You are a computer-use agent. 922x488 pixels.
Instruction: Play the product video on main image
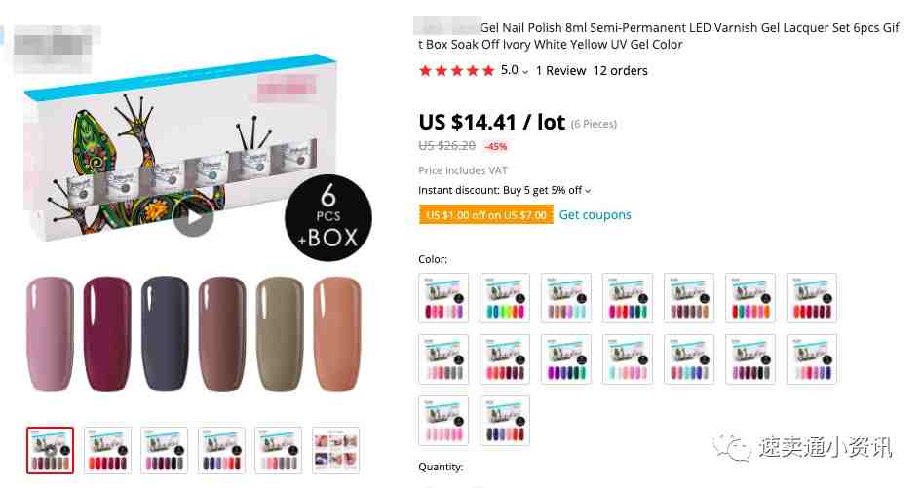193,219
